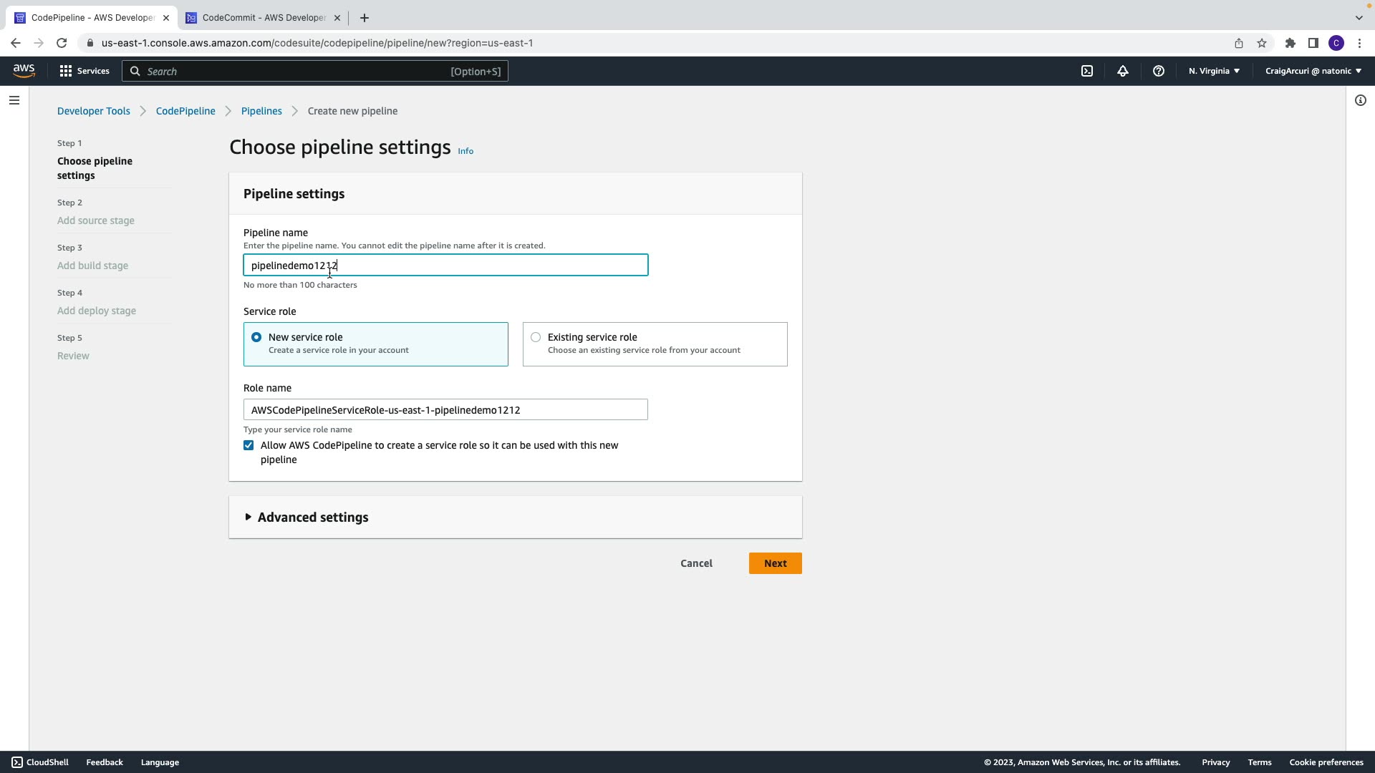Screen dimensions: 1375x773
Task: Click the Cancel button
Action: [696, 563]
